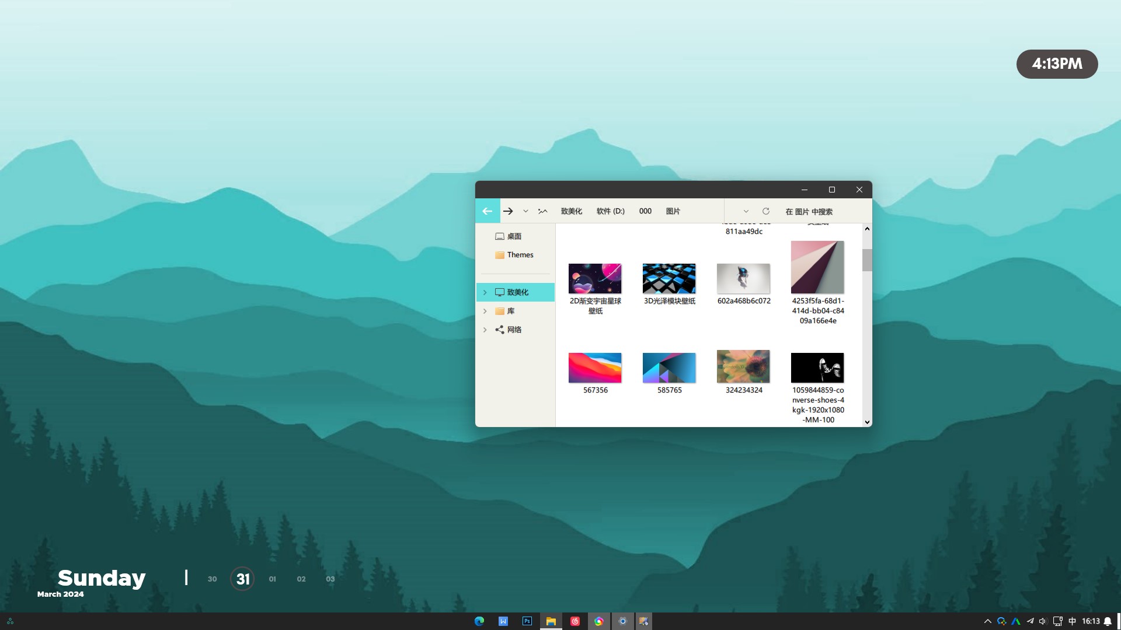Open the notification bell in taskbar

click(1108, 621)
